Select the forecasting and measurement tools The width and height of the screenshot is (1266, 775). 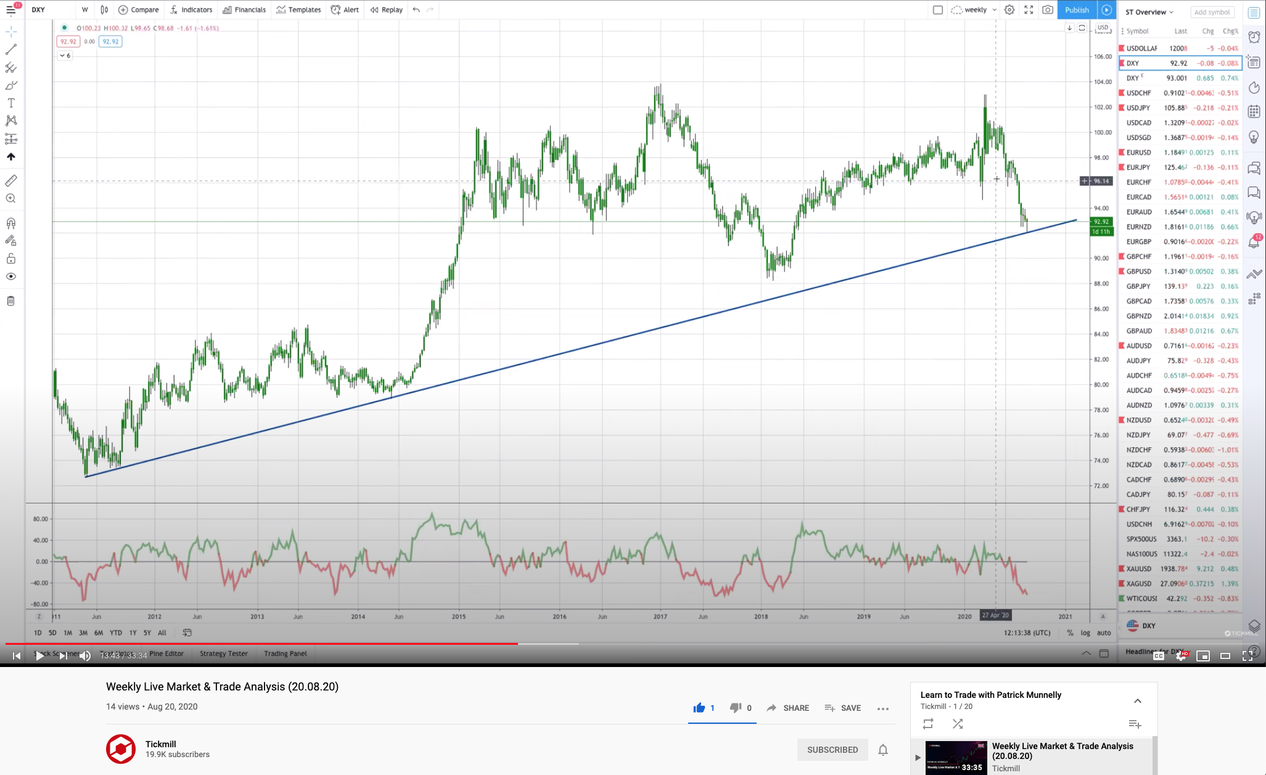[11, 139]
